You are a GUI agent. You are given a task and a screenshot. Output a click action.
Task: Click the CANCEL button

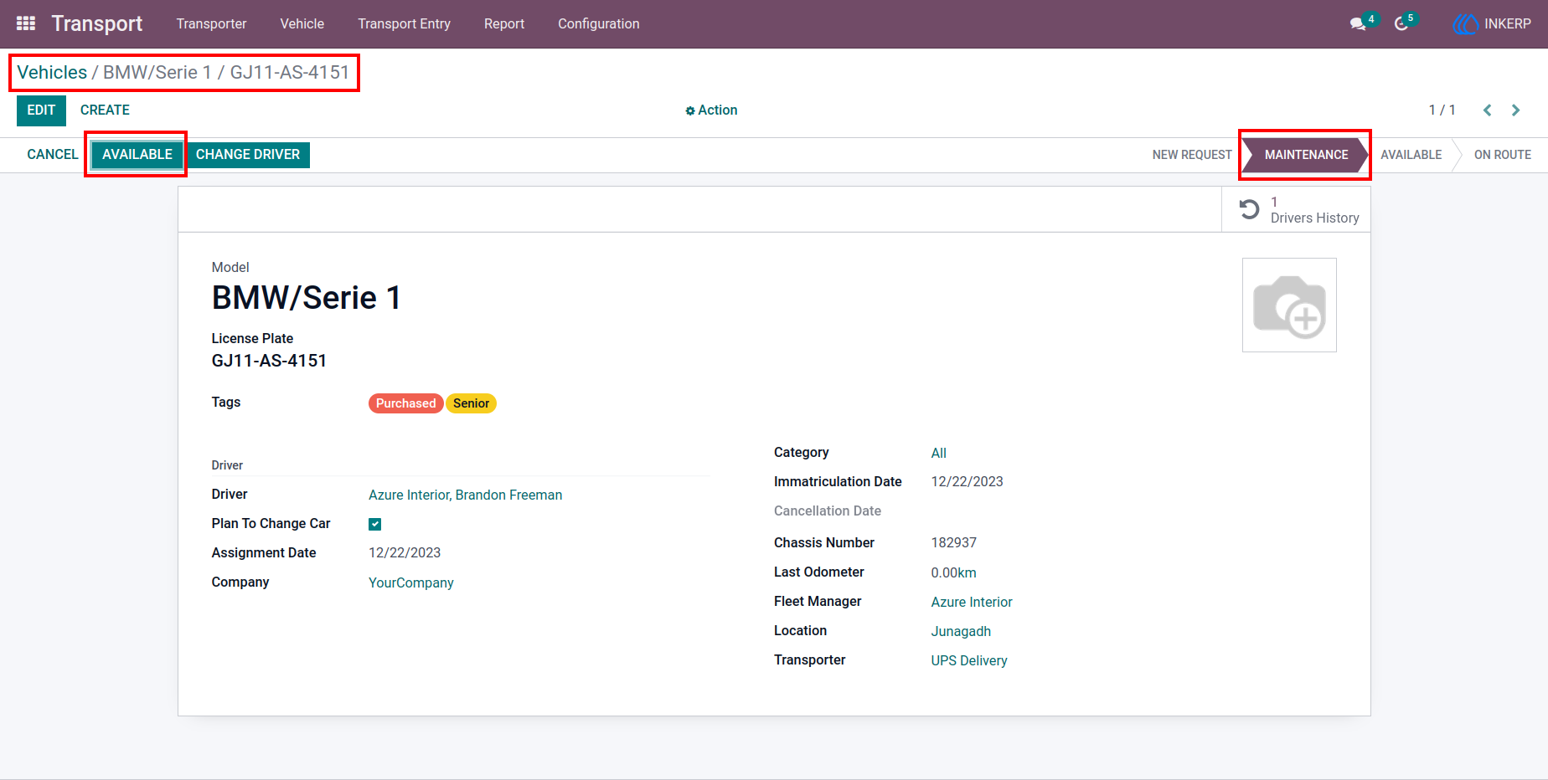point(53,155)
